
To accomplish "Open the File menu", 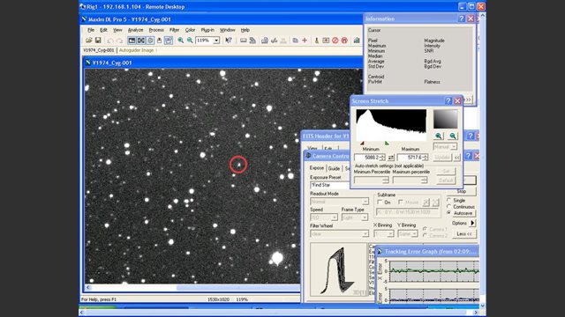I will click(91, 30).
